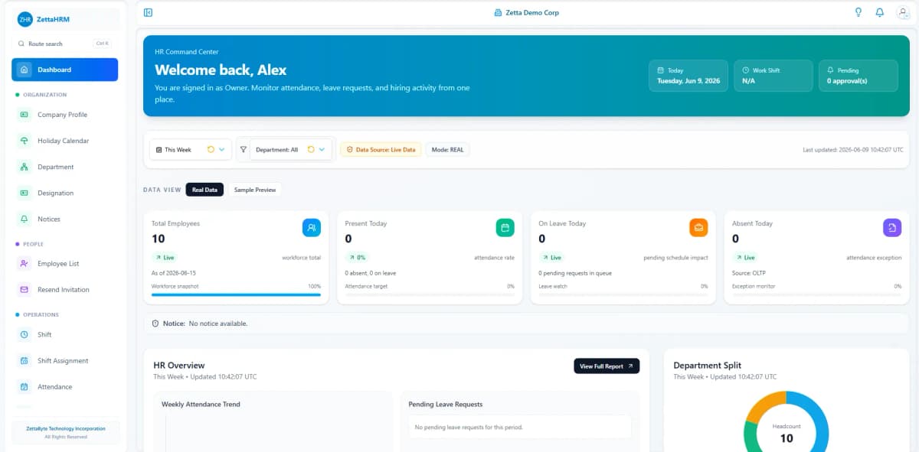919x452 pixels.
Task: Click the Present Today calendar icon
Action: coord(505,227)
